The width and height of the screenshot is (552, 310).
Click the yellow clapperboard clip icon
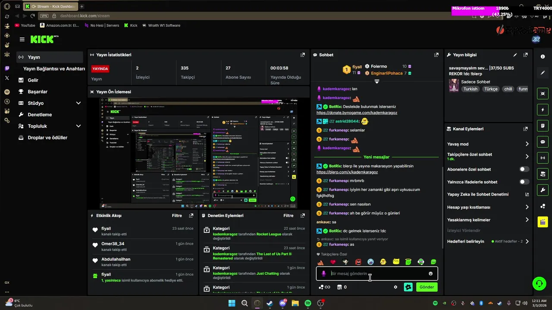pyautogui.click(x=543, y=222)
